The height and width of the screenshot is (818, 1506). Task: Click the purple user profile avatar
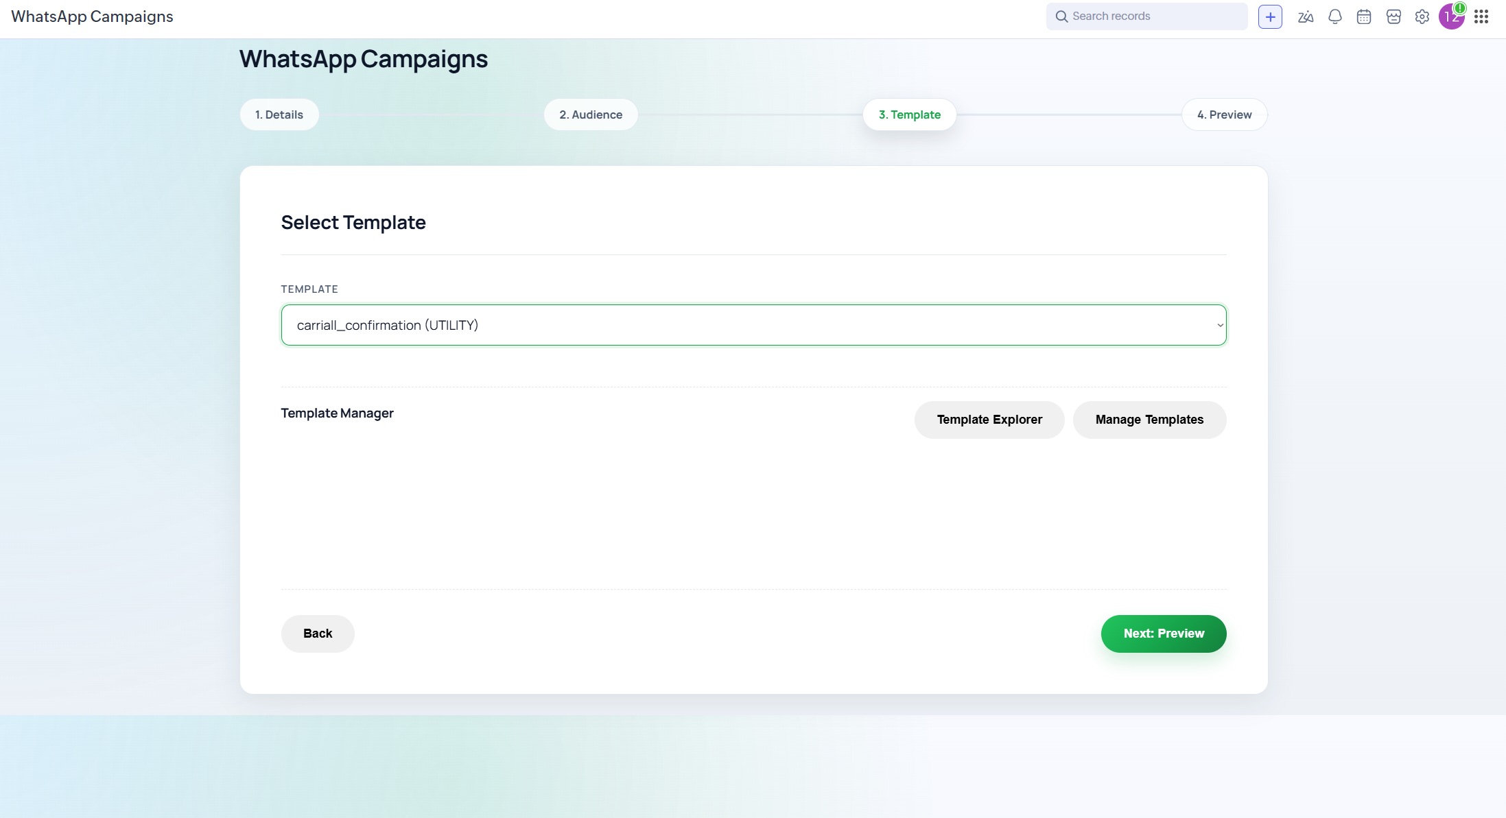tap(1450, 17)
